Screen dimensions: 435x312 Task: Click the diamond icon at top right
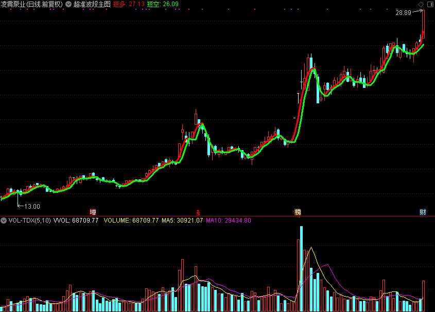click(x=421, y=4)
